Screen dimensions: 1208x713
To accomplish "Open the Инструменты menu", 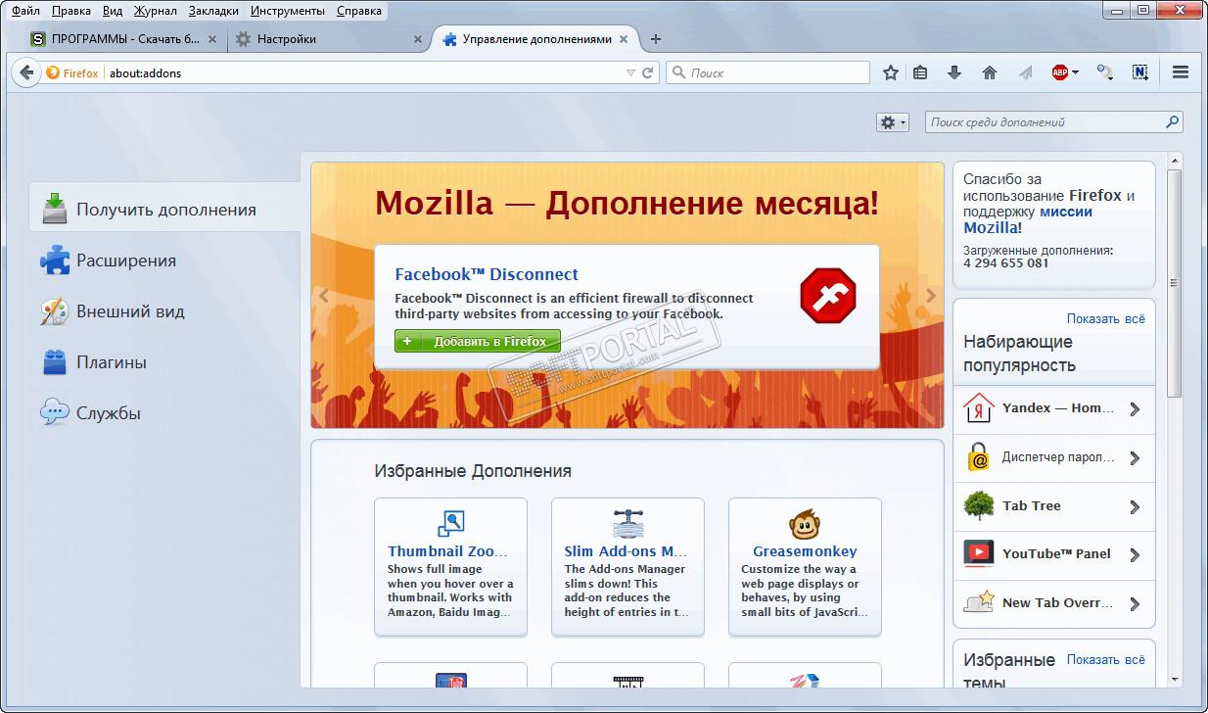I will pos(287,11).
